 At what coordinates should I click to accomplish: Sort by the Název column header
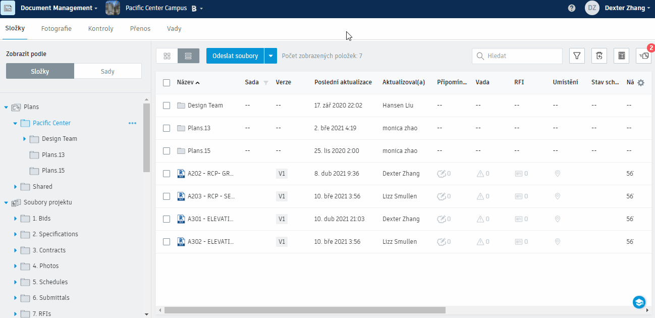[x=188, y=83]
